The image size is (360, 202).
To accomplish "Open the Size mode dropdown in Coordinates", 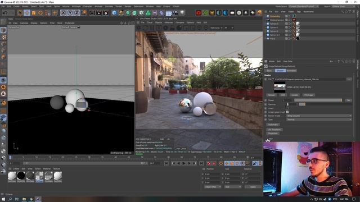I will [x=232, y=187].
